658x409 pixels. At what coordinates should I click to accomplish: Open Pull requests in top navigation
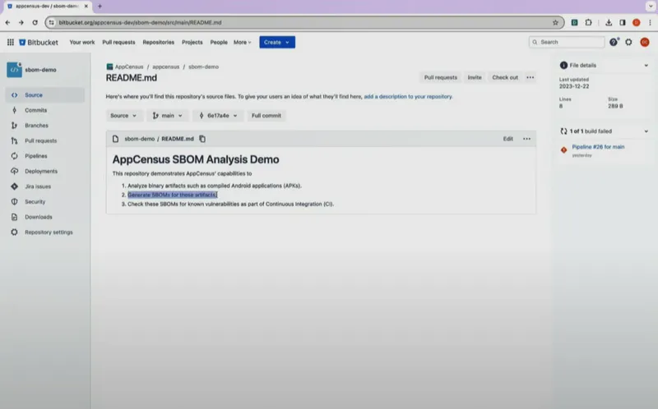(x=118, y=43)
